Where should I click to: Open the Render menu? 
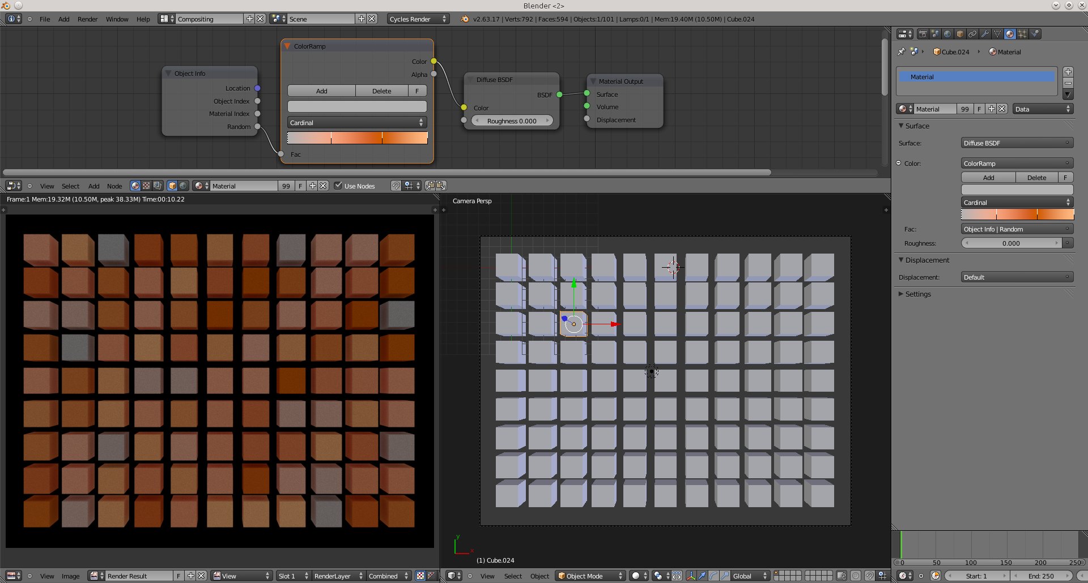click(x=87, y=19)
